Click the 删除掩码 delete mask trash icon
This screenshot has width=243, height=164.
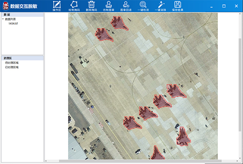pos(92,6)
